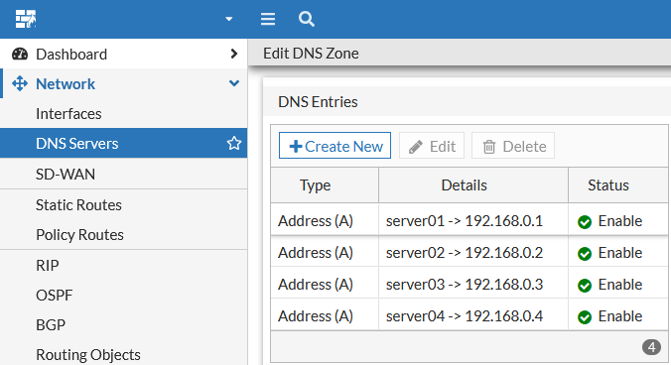The width and height of the screenshot is (671, 365).
Task: Click green check icon in server04 row
Action: tap(584, 317)
